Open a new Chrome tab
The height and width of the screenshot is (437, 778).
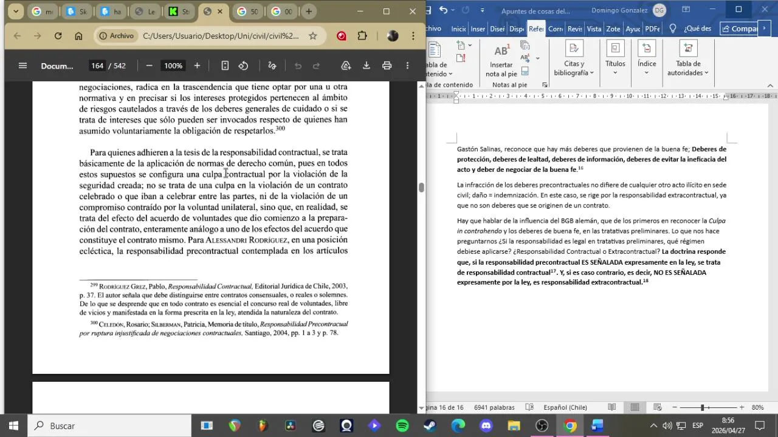(x=309, y=12)
